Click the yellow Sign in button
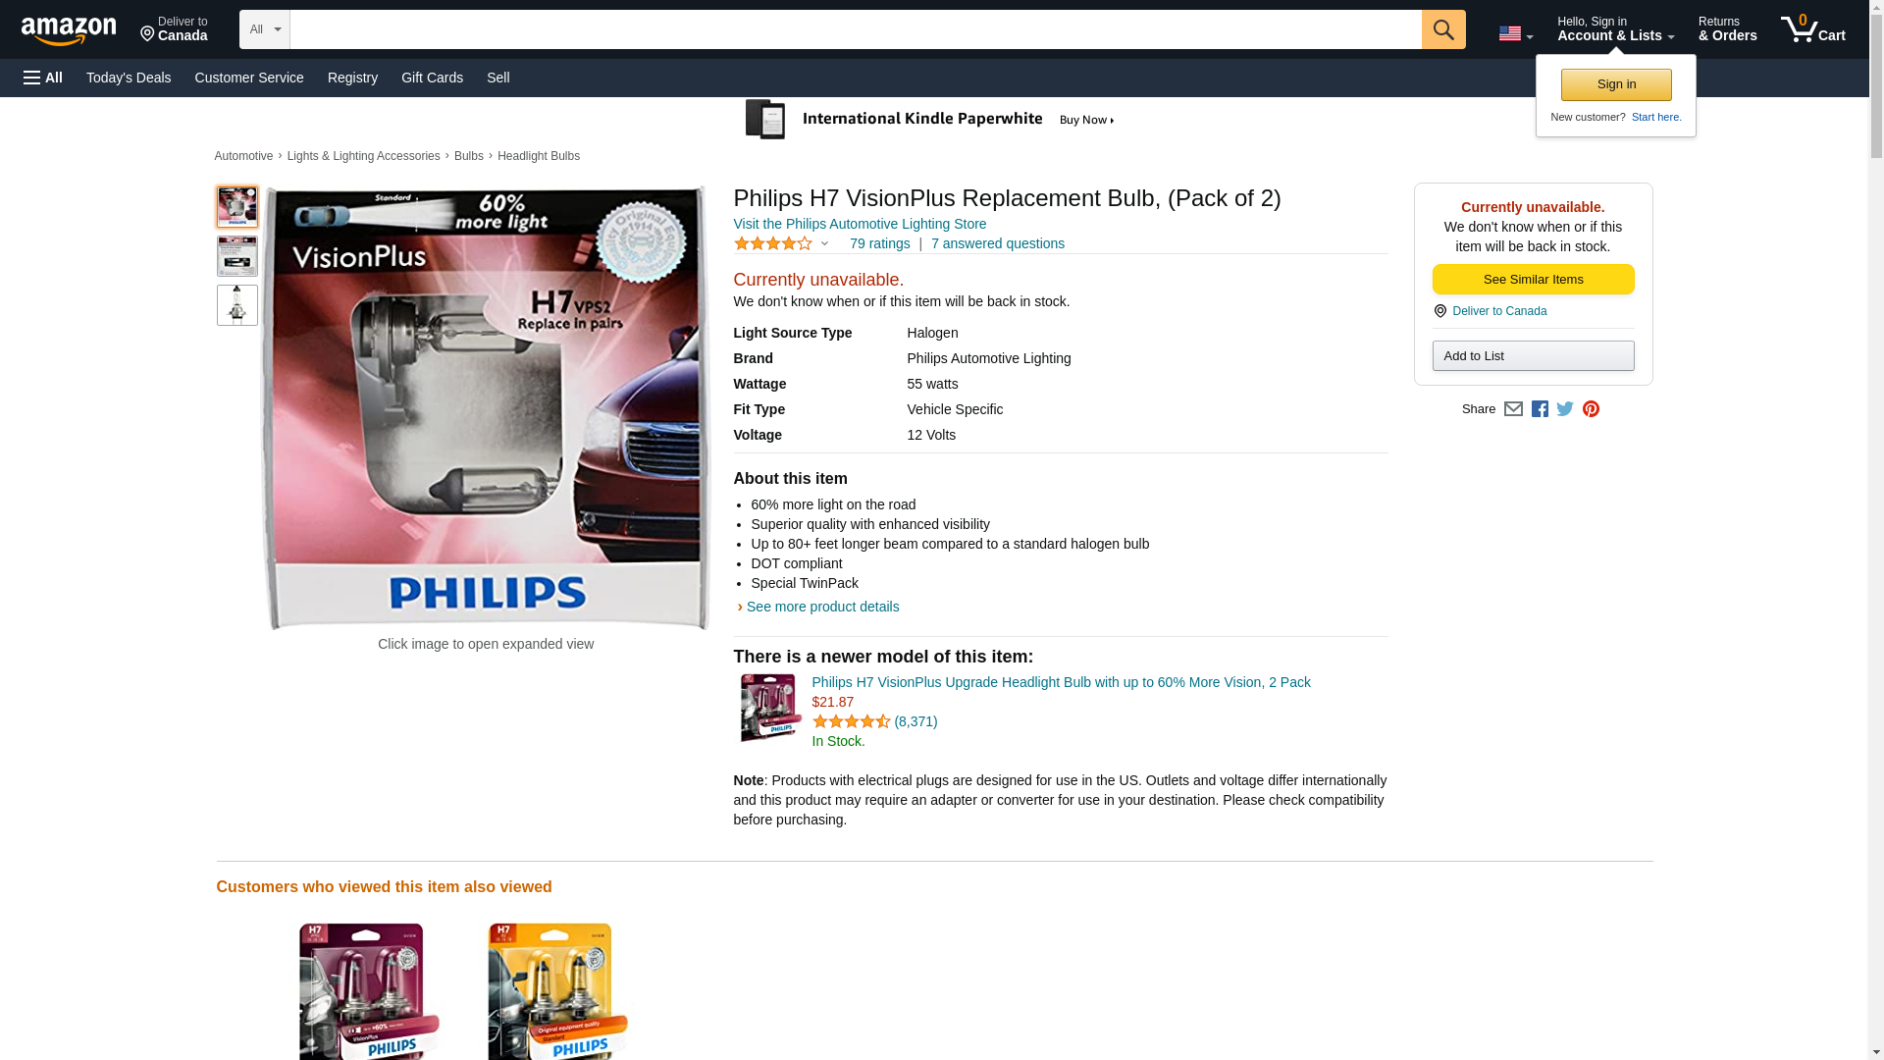This screenshot has width=1884, height=1060. tap(1616, 84)
